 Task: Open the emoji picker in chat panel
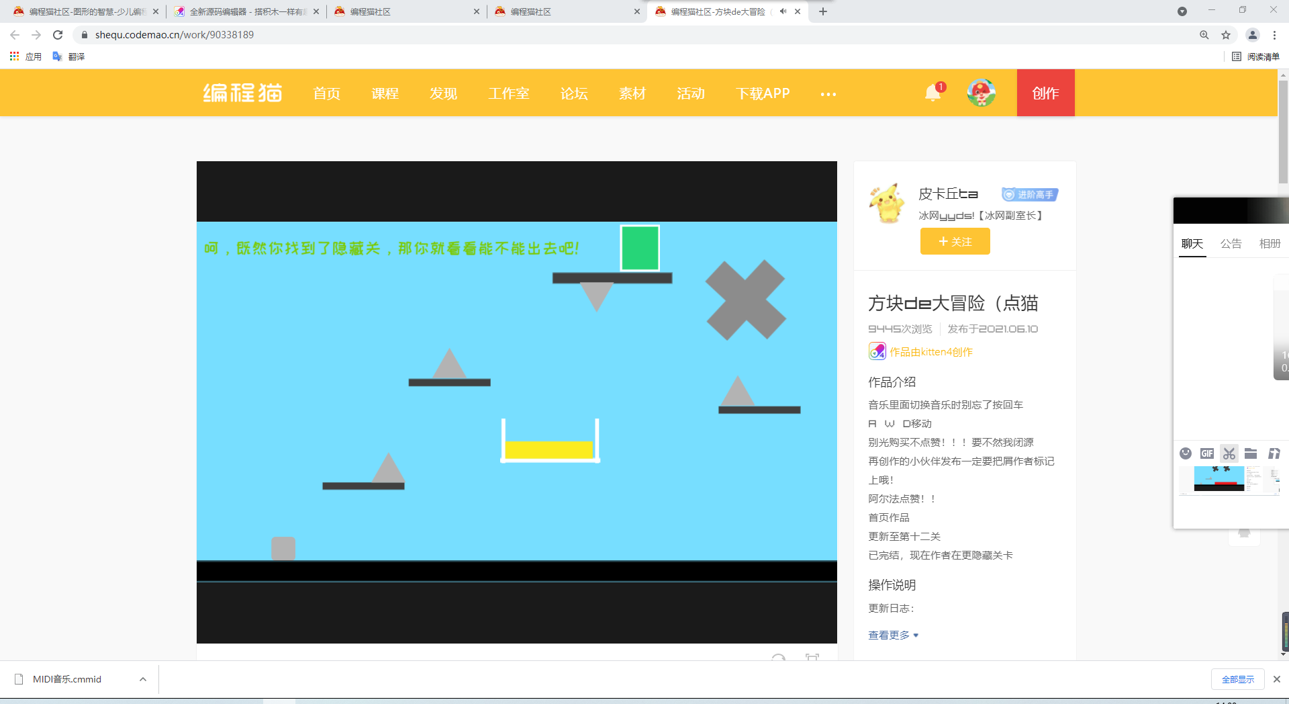tap(1186, 453)
